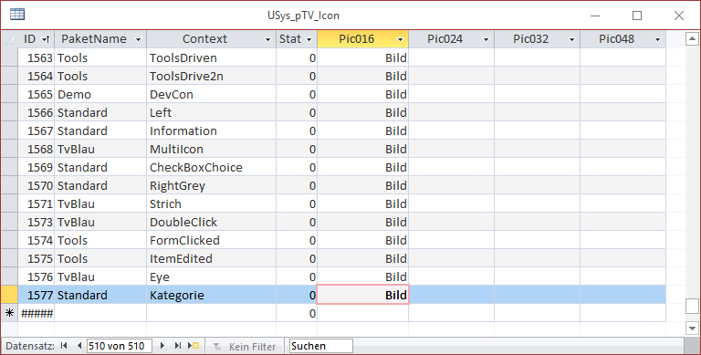
Task: Go to first record navigation button
Action: [64, 346]
